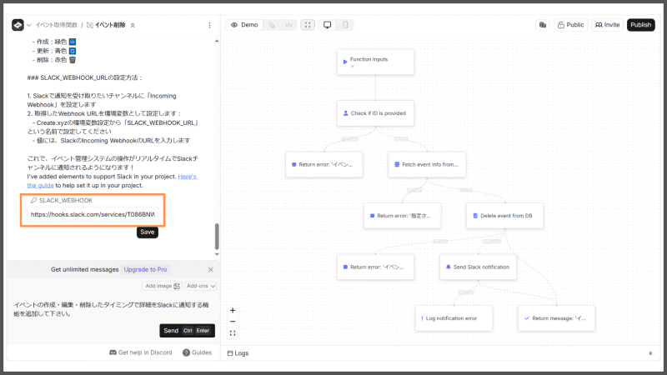Select desktop preview mode
667x375 pixels.
pos(327,25)
